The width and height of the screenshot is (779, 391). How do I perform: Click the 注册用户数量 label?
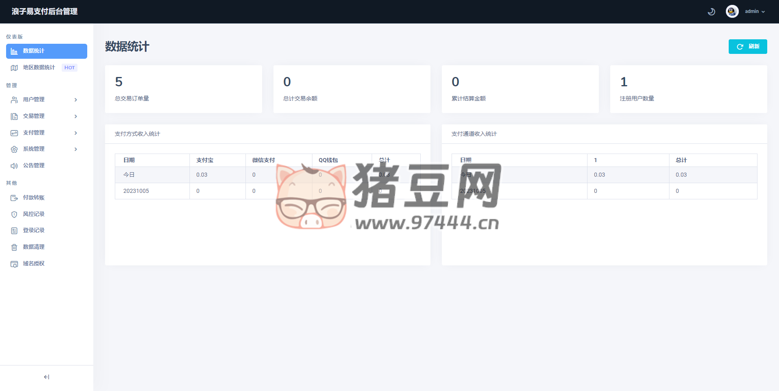[x=637, y=98]
